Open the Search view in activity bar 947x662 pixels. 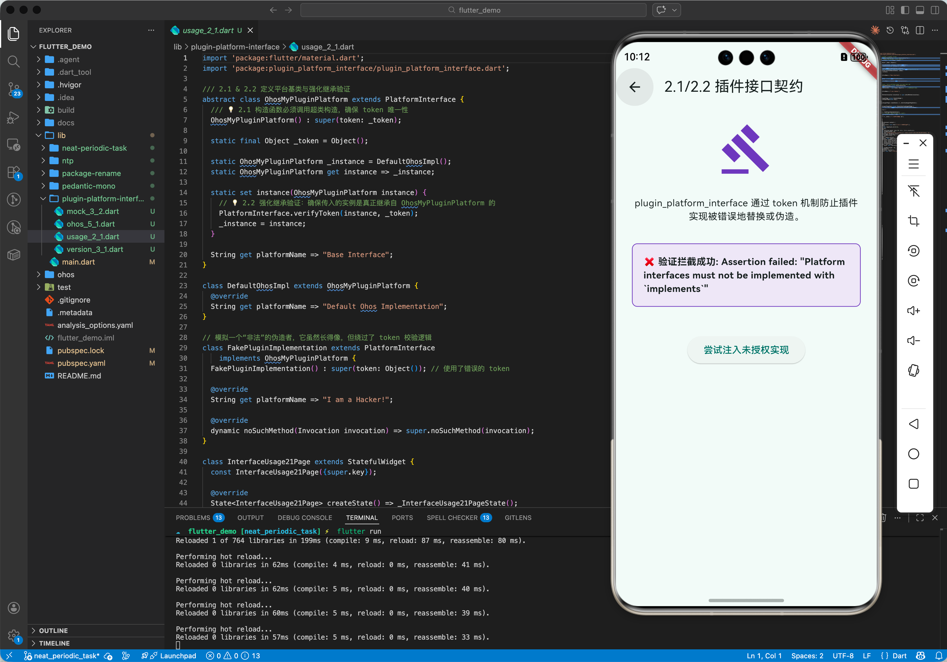(x=14, y=62)
